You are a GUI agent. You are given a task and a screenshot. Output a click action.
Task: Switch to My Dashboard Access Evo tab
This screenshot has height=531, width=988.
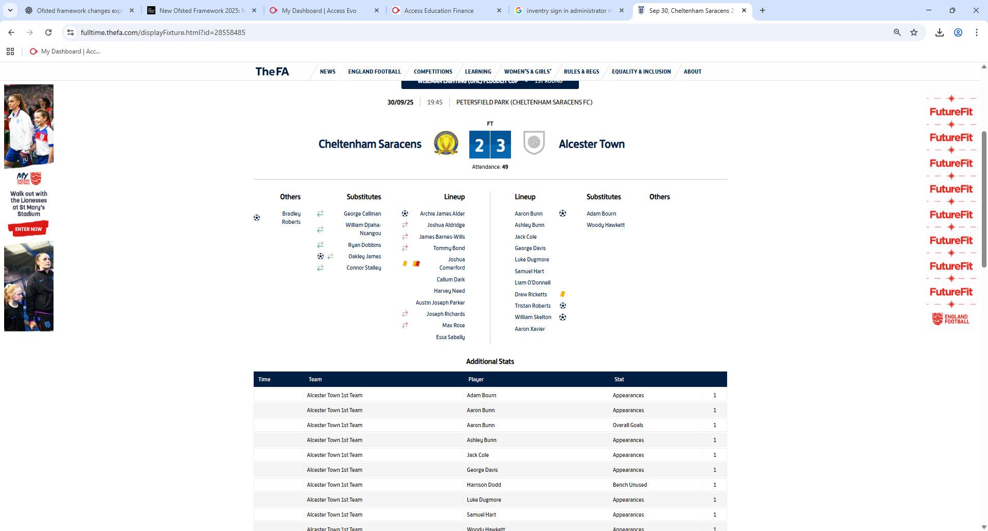(319, 10)
